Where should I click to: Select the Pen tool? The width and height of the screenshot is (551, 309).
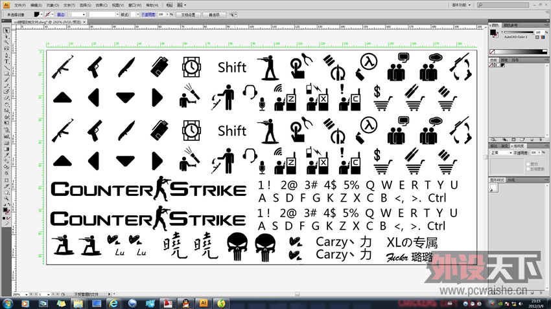click(6, 55)
